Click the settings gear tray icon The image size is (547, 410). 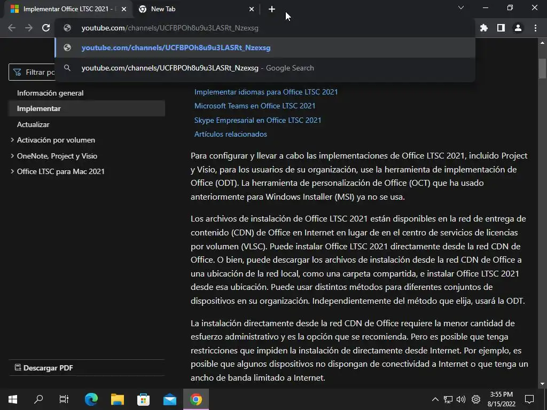[476, 399]
